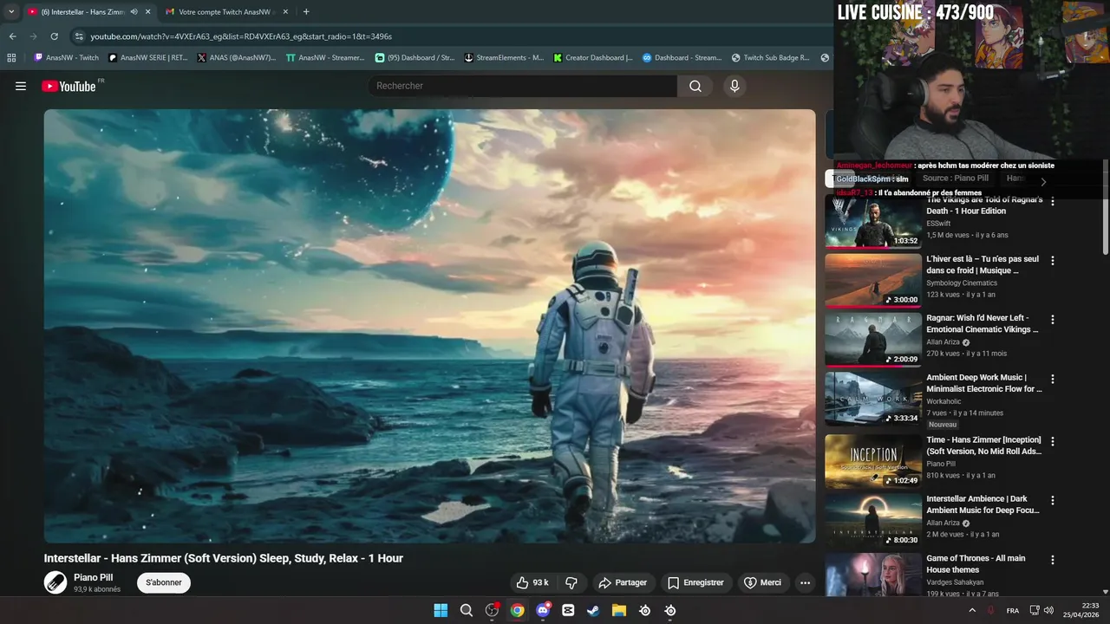This screenshot has width=1110, height=624.
Task: Open options menu for Interstellar Ambience video
Action: coord(1053,500)
